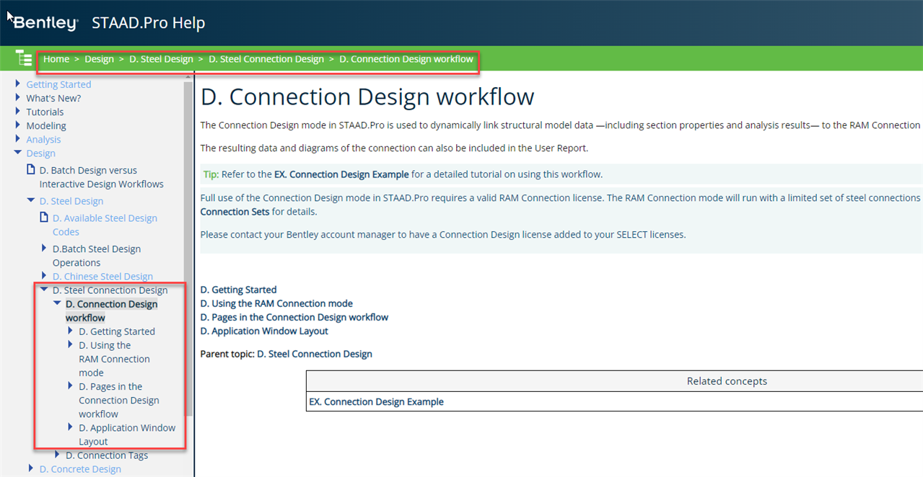Open D. Application Window Layout content link
The width and height of the screenshot is (923, 477).
(264, 331)
